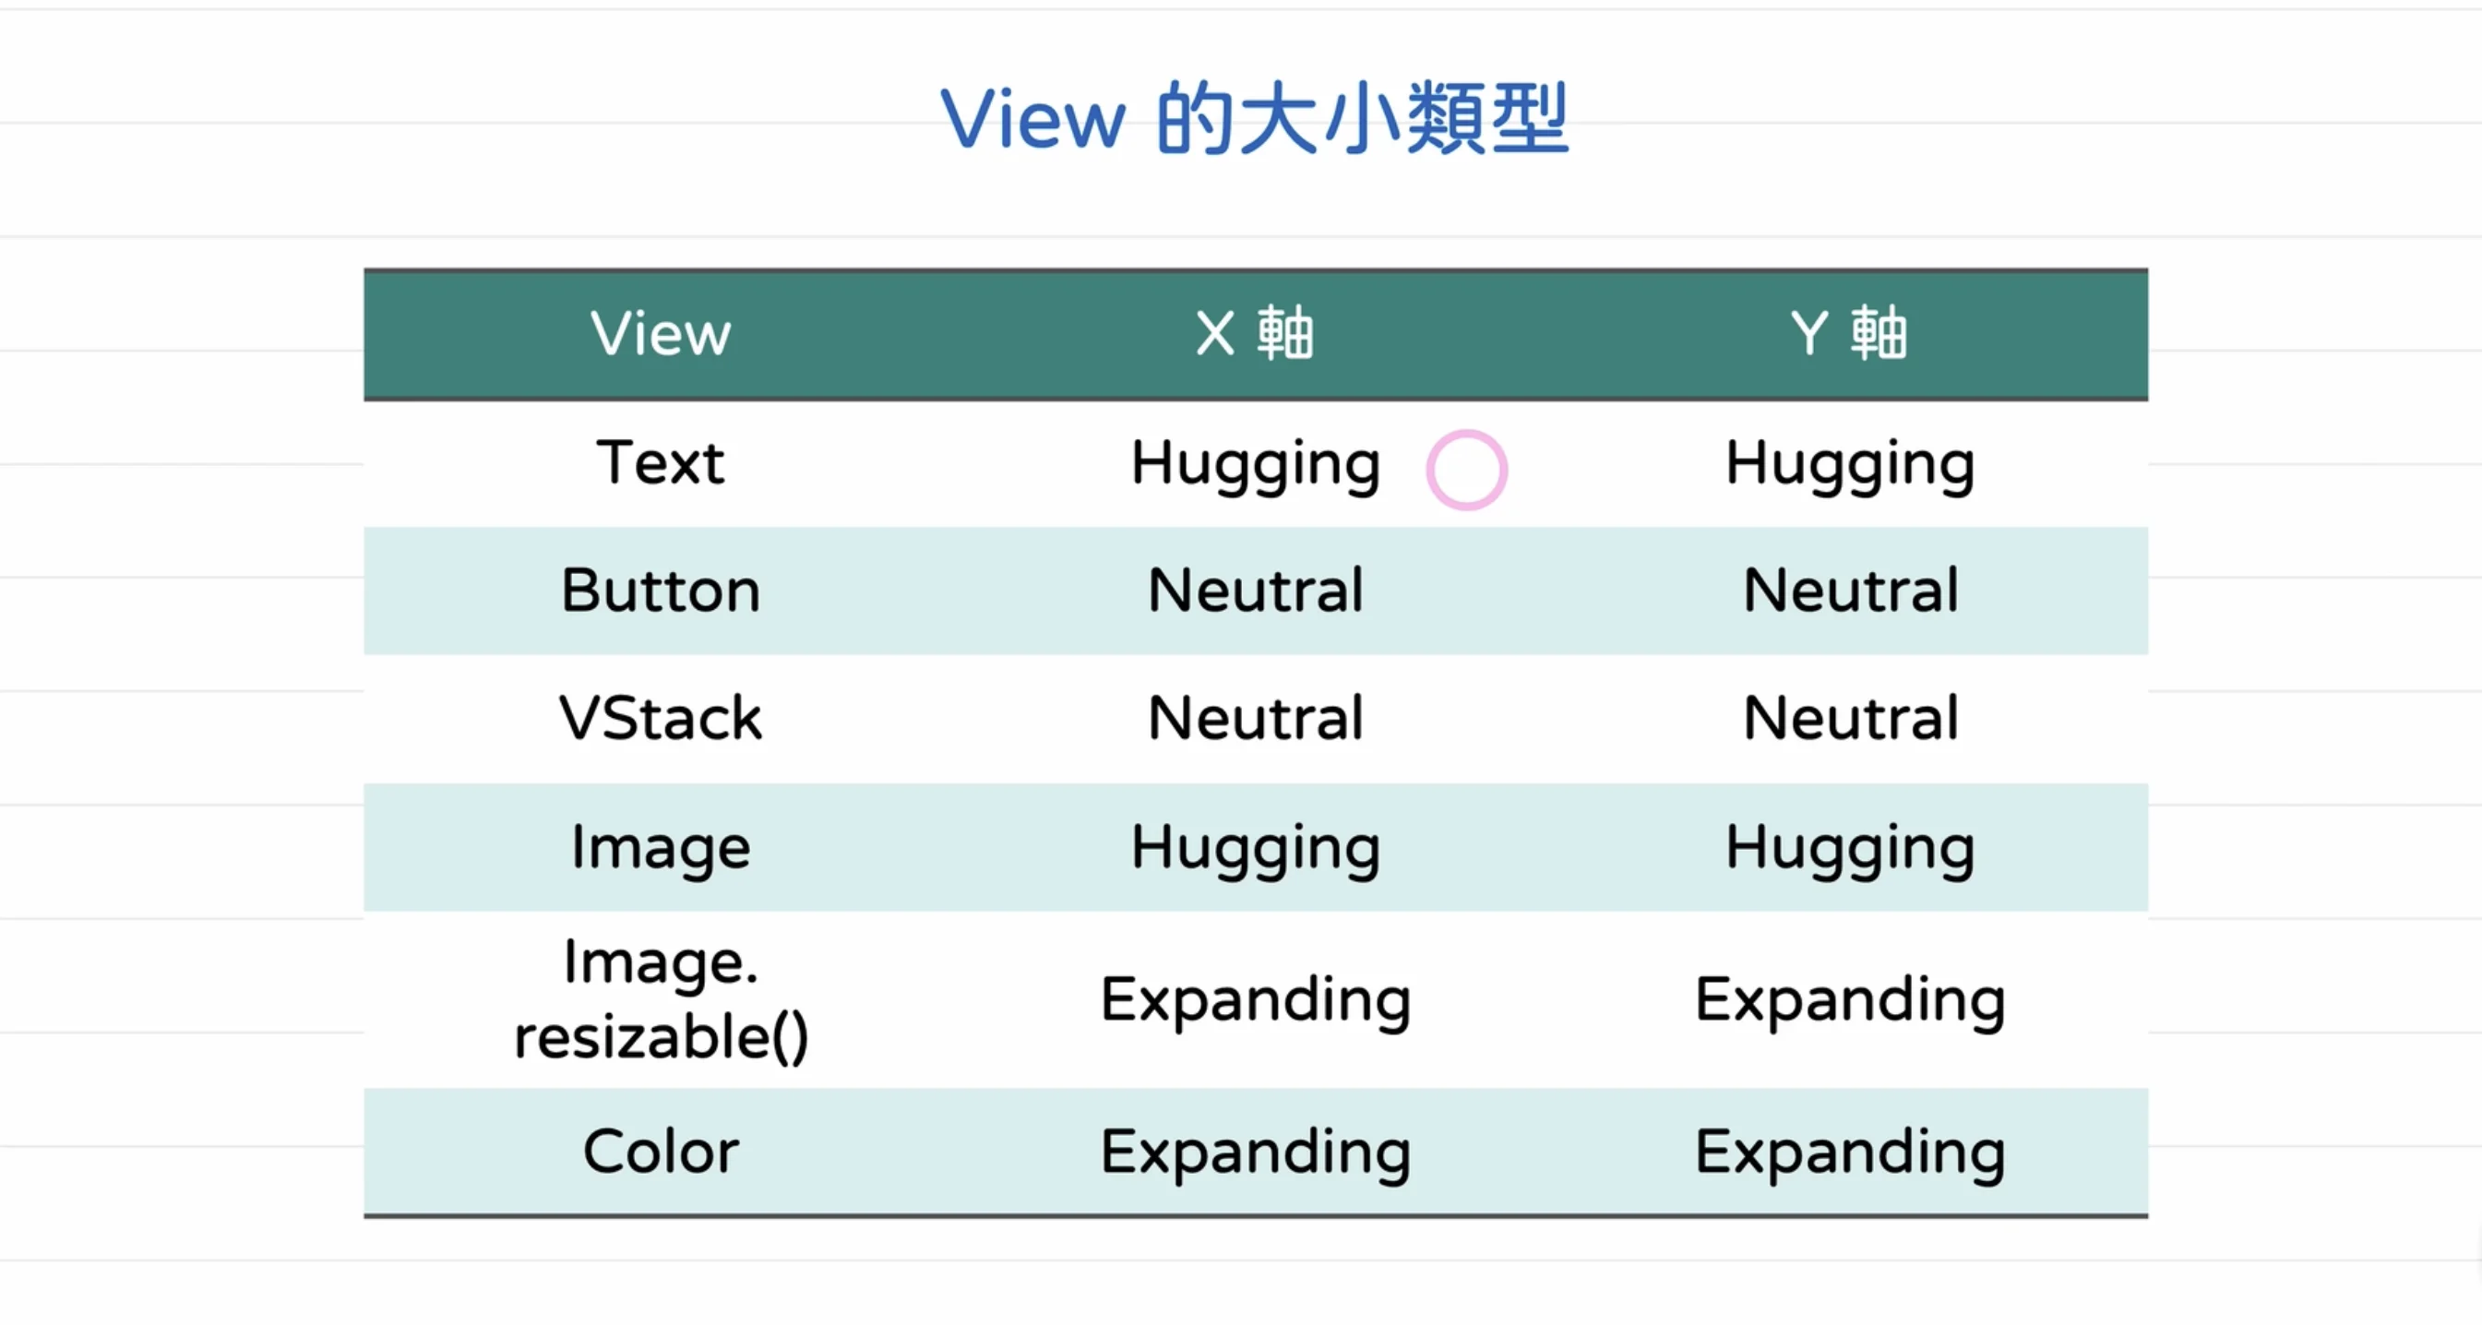Screen dimensions: 2482x1325
Task: Click the slide title "View 的大小類型"
Action: tap(1255, 118)
